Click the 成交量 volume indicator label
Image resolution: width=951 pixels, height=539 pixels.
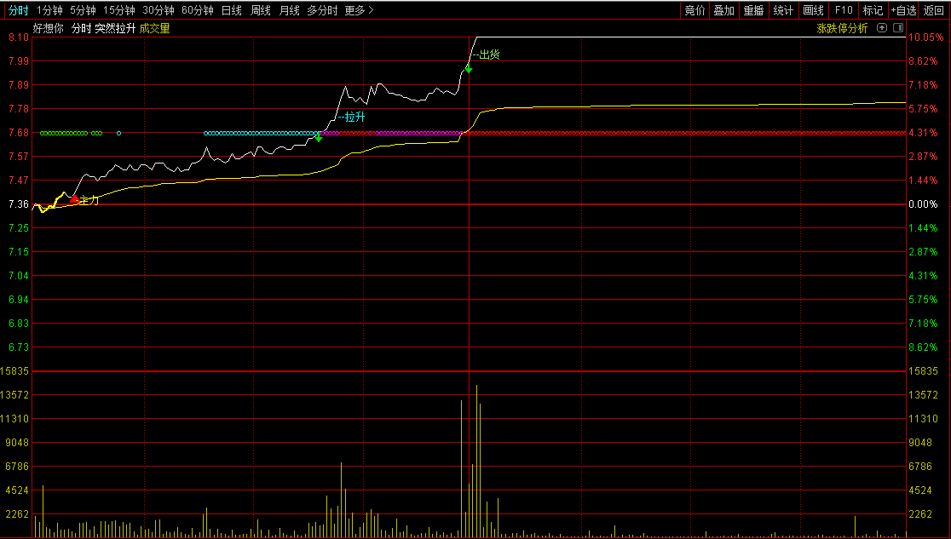click(154, 28)
